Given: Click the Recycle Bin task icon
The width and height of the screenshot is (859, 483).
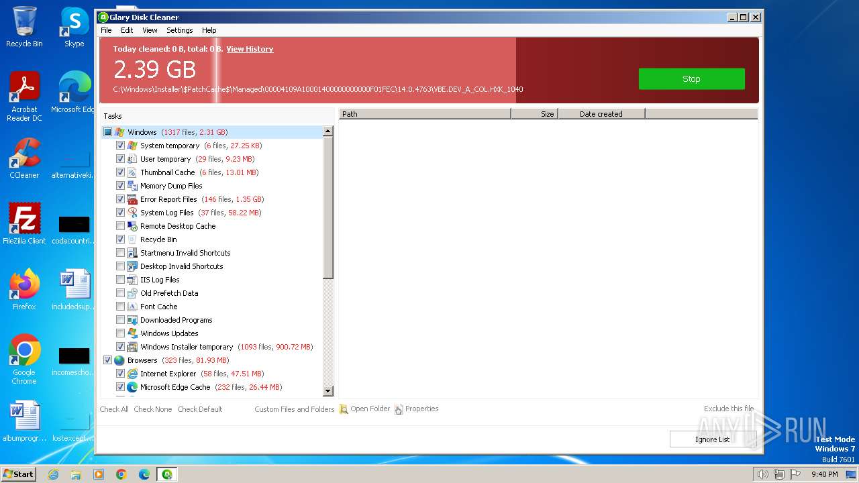Looking at the screenshot, I should (132, 239).
